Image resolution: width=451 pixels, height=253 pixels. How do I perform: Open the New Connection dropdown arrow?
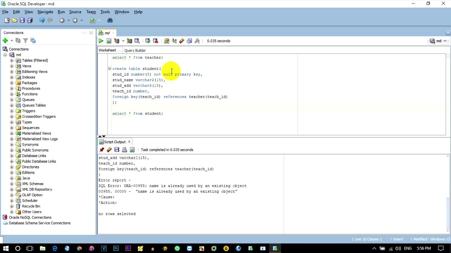pyautogui.click(x=12, y=41)
